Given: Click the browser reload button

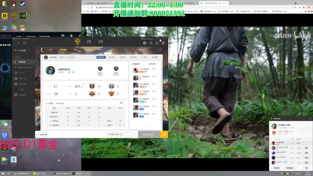Looking at the screenshot, I should pyautogui.click(x=92, y=7).
